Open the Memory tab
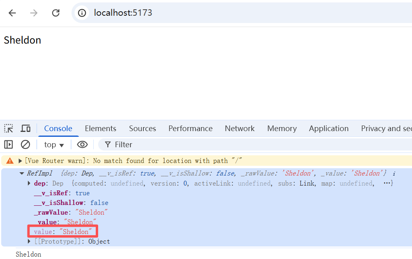Viewport: 412px width, 259px height. [282, 129]
